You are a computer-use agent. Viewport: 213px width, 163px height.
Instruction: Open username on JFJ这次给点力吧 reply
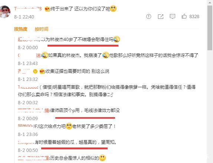coord(25,126)
